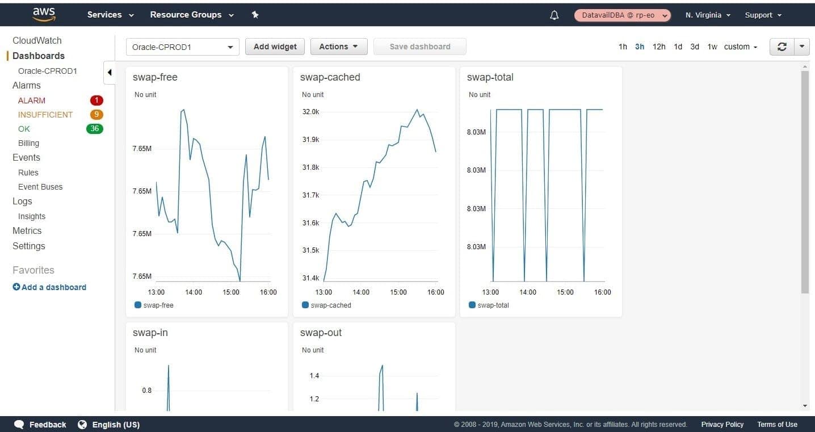Viewport: 815px width, 432px height.
Task: Click the AWS logo home icon
Action: point(44,15)
